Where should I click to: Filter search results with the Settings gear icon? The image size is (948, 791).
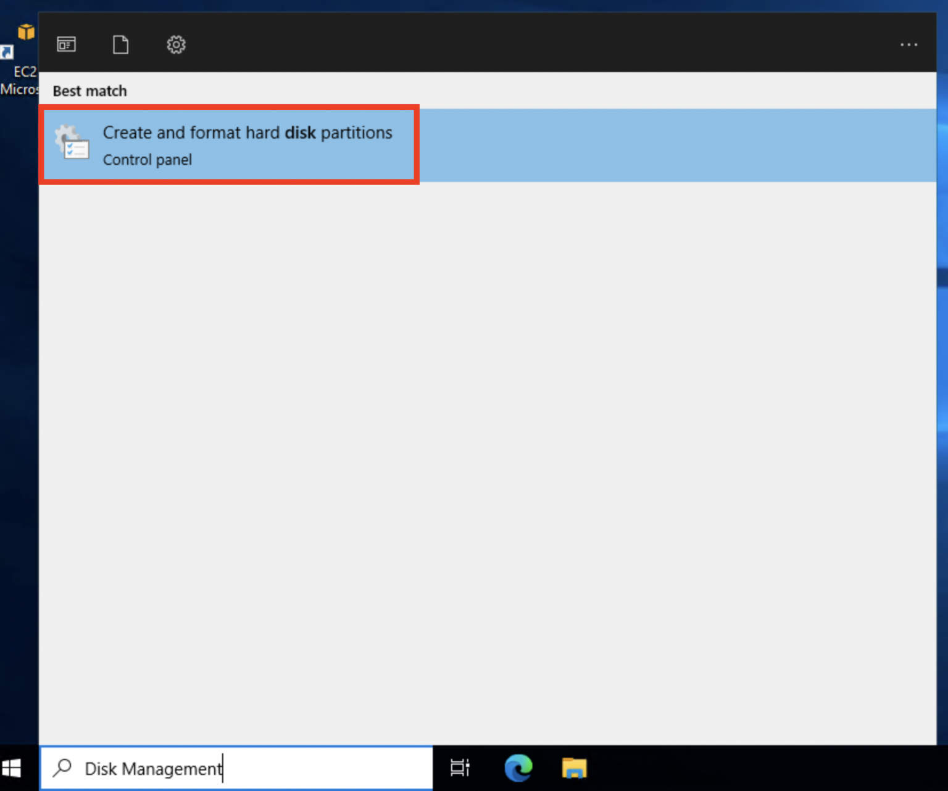(x=176, y=44)
